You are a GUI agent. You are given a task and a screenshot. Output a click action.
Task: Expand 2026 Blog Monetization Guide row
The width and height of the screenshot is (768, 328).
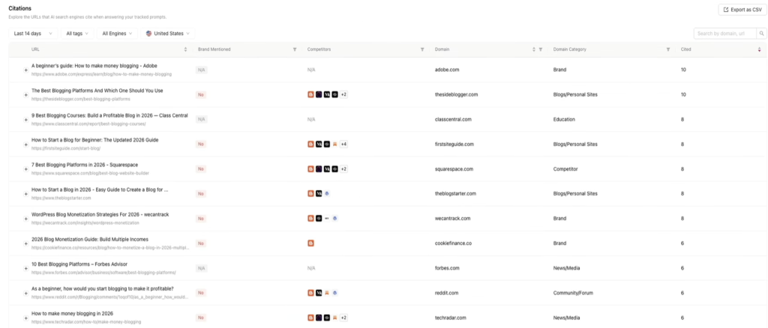[26, 243]
